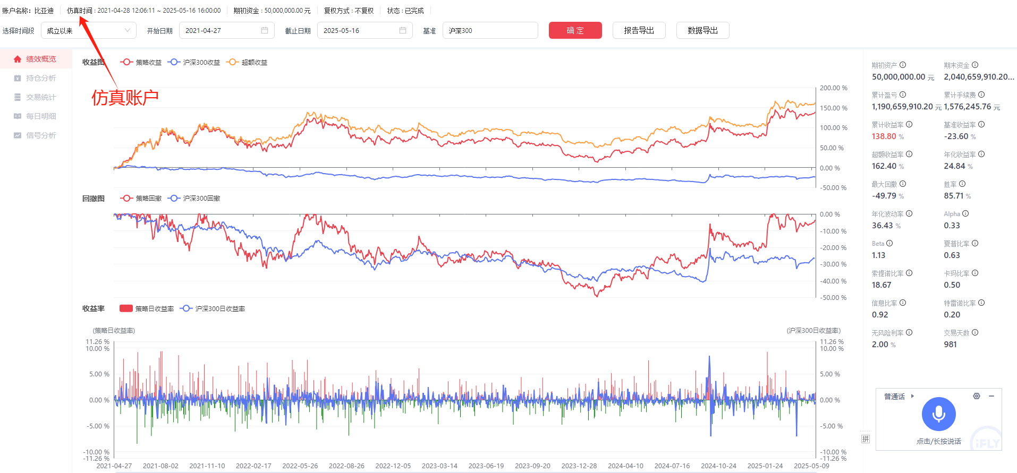Click the 拼 input method indicator

coord(866,439)
